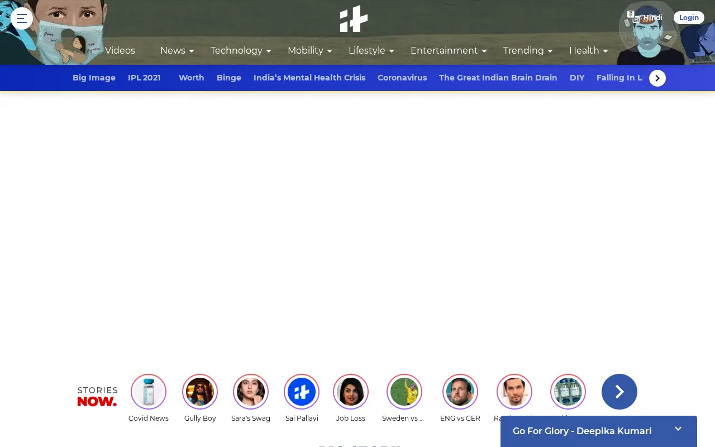The image size is (715, 447).
Task: Go to the Indiatimes home logo
Action: point(354,18)
